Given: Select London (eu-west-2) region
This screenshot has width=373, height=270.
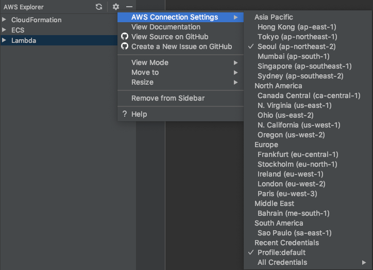Looking at the screenshot, I should pos(308,184).
